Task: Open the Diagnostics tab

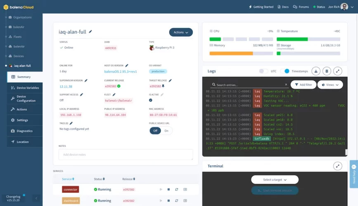Action: (25, 131)
